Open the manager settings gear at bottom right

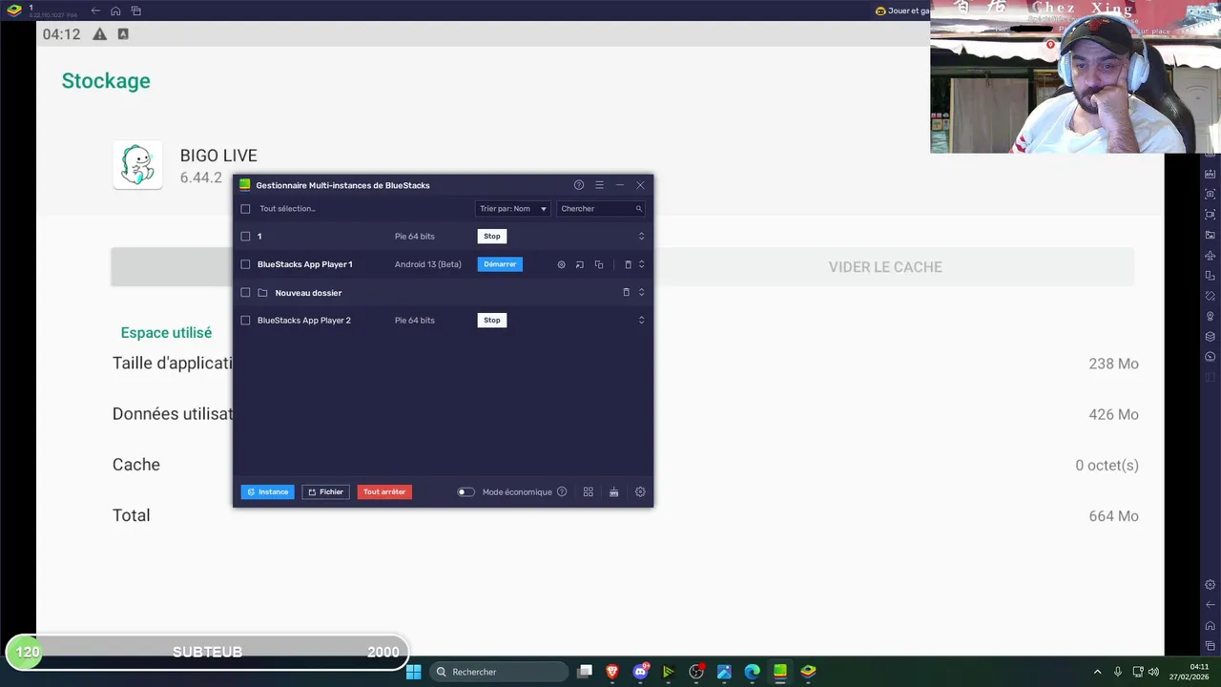640,492
